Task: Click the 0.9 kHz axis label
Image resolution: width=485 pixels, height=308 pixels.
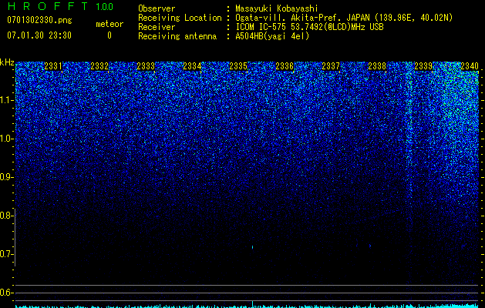Action: coord(6,177)
